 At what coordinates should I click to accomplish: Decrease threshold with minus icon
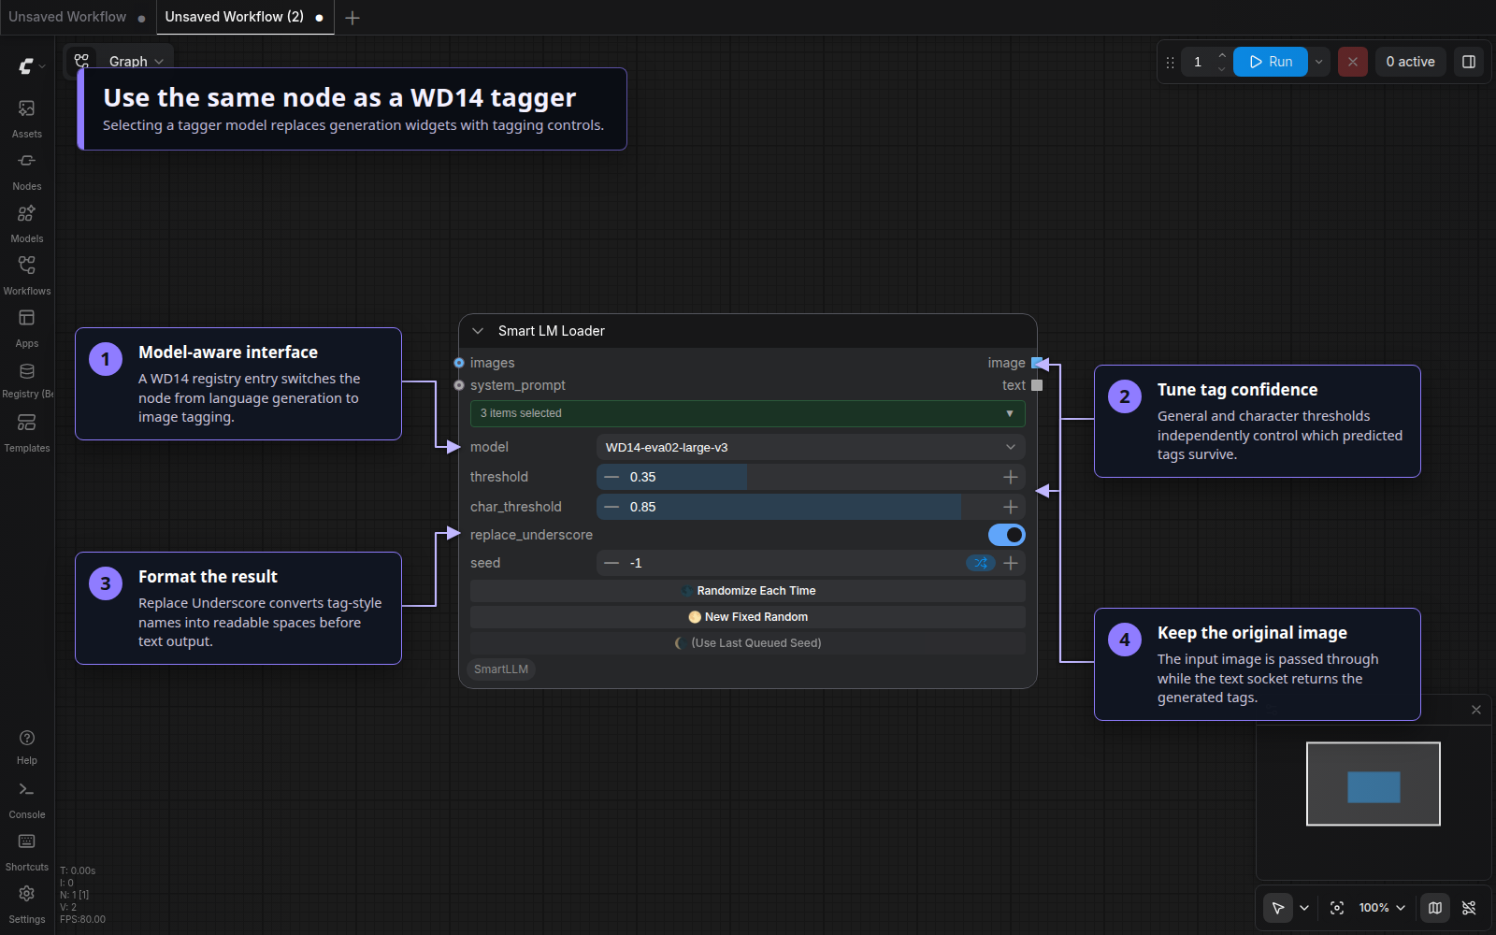coord(611,477)
